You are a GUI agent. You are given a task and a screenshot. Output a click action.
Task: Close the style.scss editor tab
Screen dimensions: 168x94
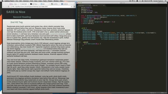coord(104,5)
